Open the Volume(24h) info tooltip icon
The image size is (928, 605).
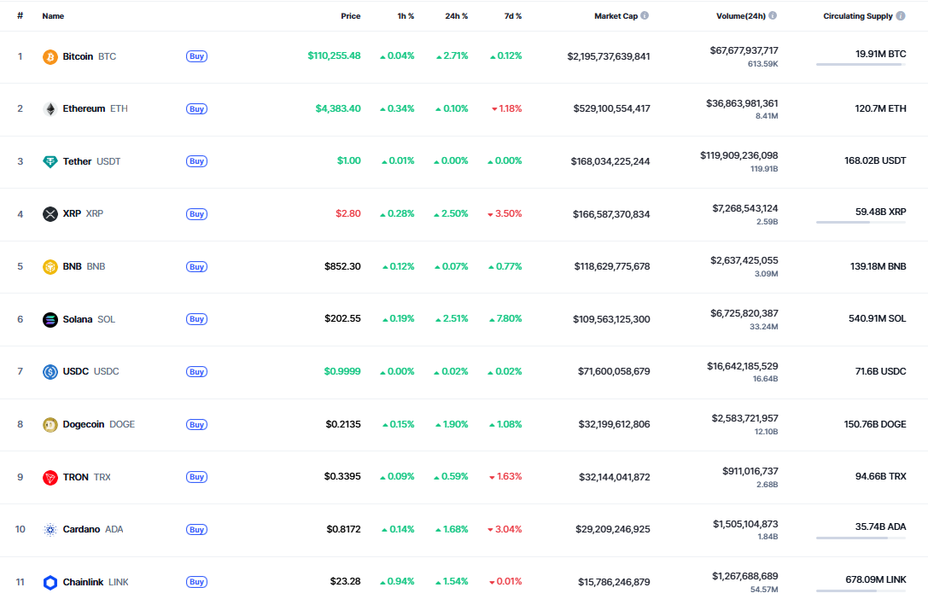(773, 15)
